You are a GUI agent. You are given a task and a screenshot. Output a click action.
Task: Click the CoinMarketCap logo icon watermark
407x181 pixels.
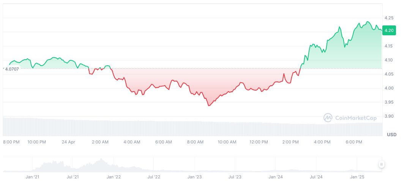(x=328, y=118)
